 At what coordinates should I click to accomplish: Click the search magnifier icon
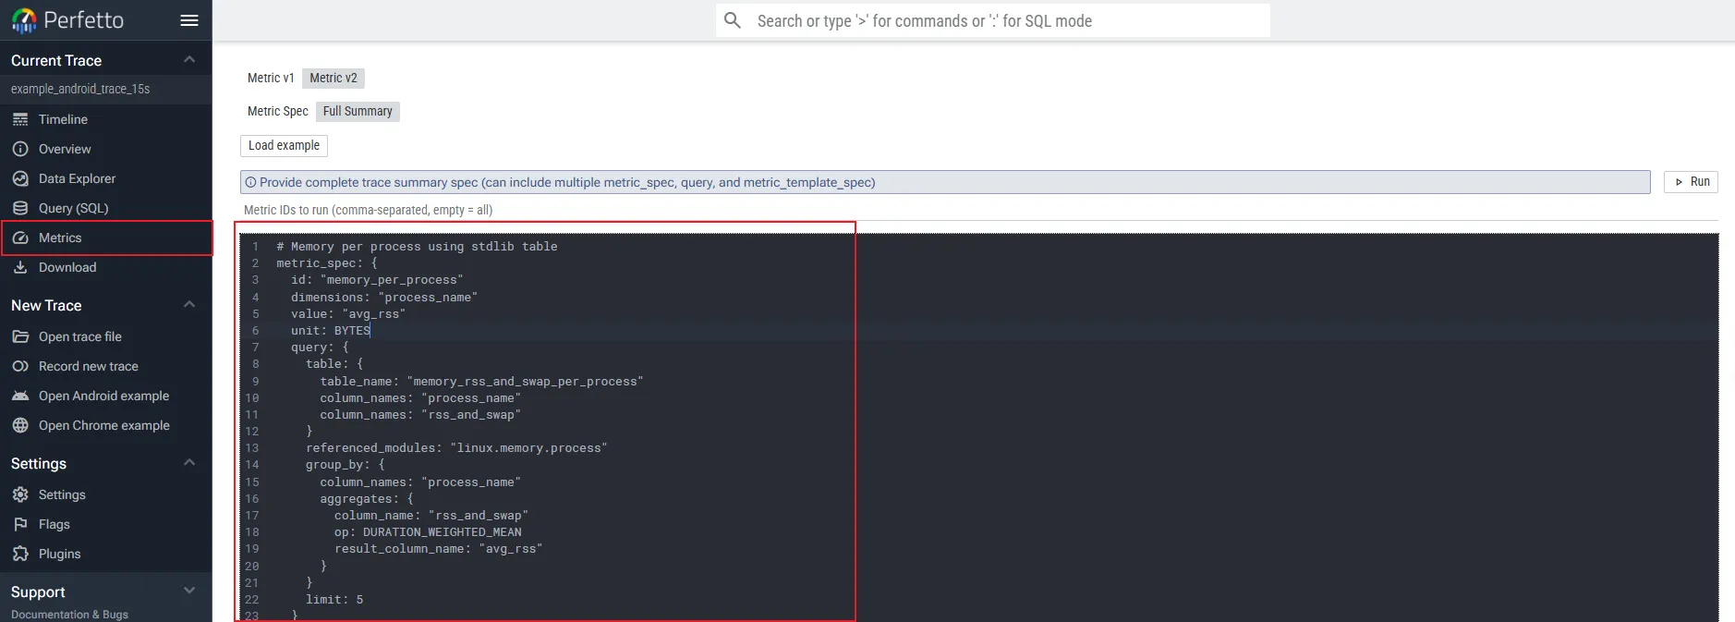(733, 20)
